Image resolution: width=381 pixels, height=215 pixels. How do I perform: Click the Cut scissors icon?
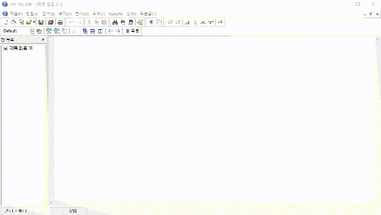tap(89, 22)
